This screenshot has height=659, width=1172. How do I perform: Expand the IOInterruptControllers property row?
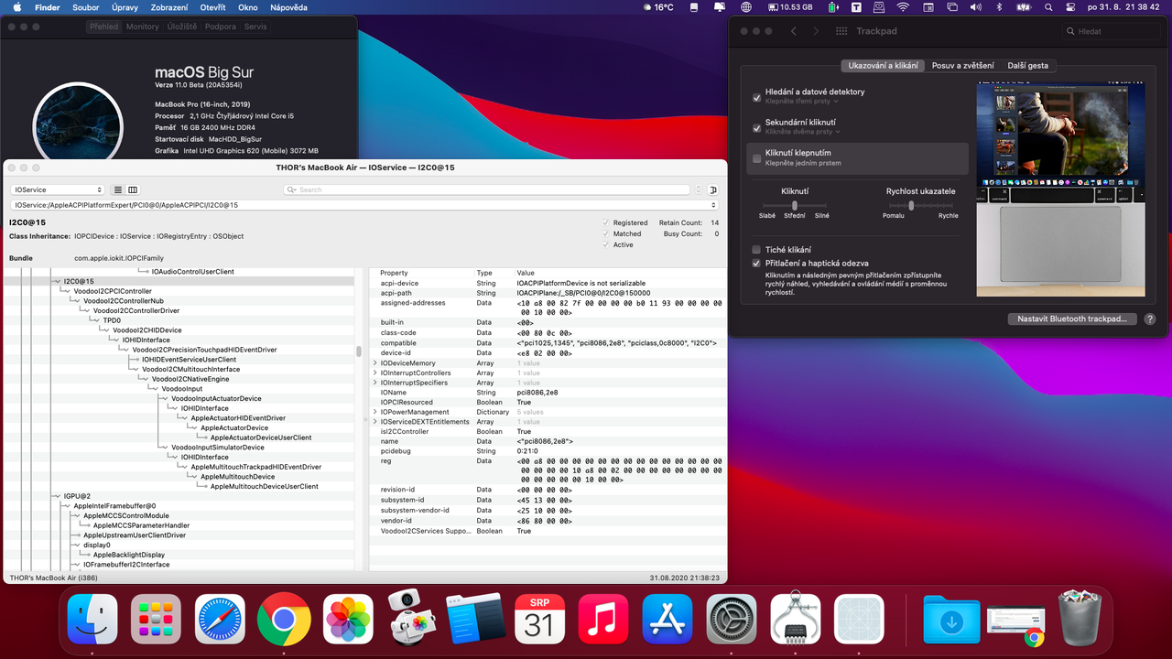(x=374, y=373)
